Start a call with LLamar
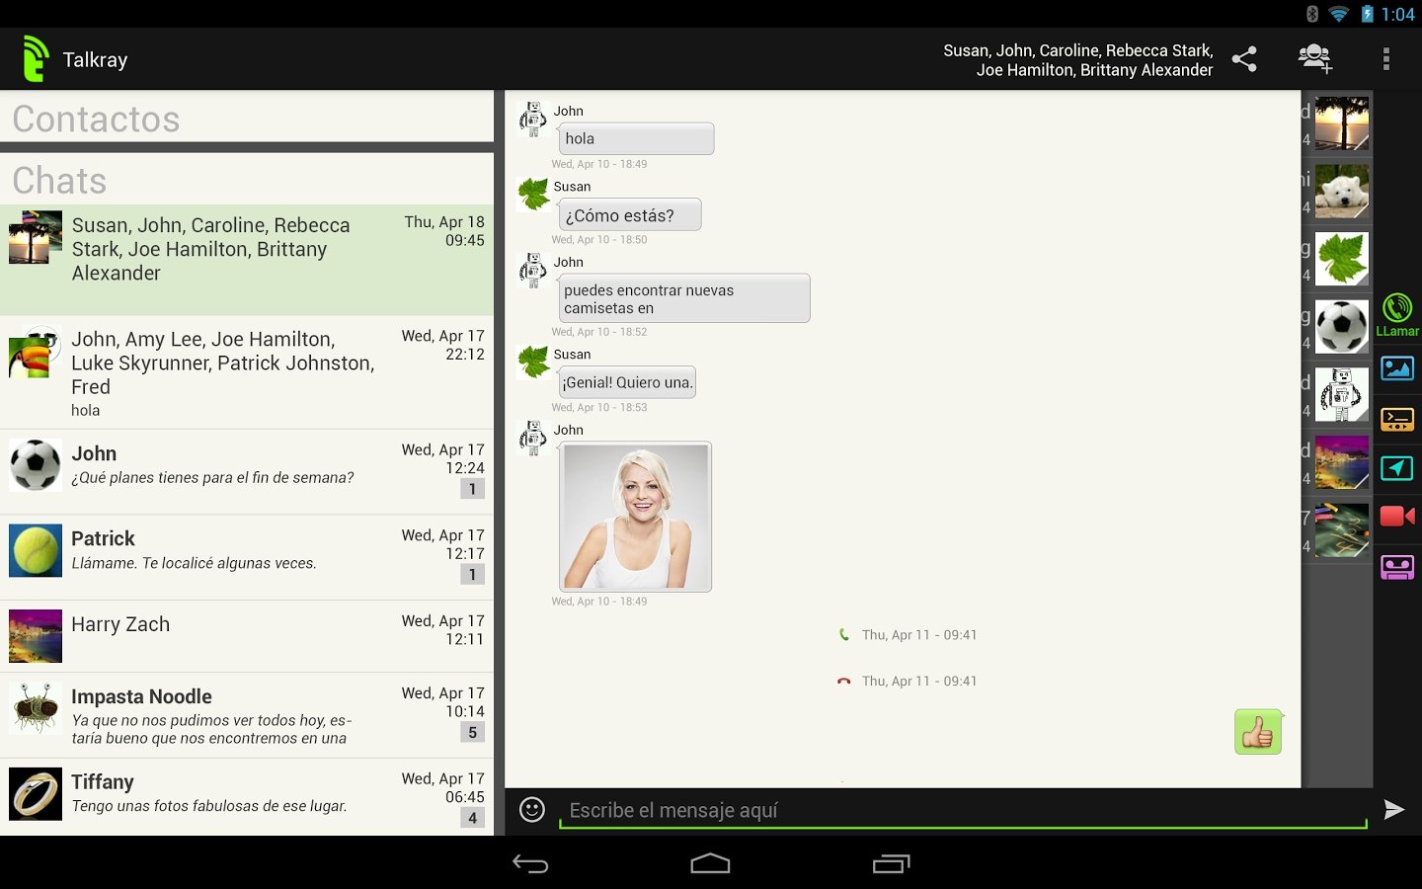This screenshot has height=889, width=1422. (x=1397, y=315)
